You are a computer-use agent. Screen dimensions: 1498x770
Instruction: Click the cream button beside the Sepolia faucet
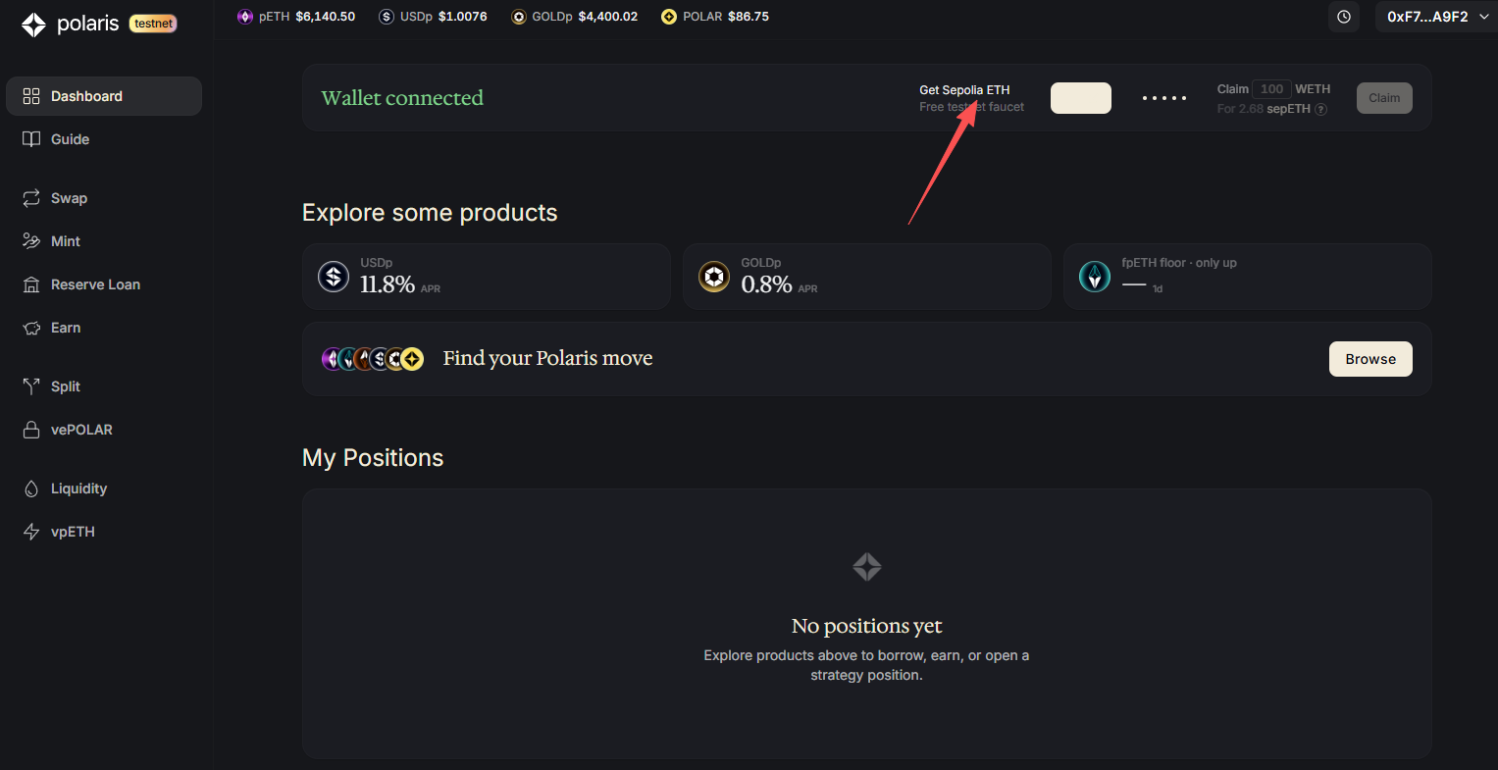point(1081,98)
